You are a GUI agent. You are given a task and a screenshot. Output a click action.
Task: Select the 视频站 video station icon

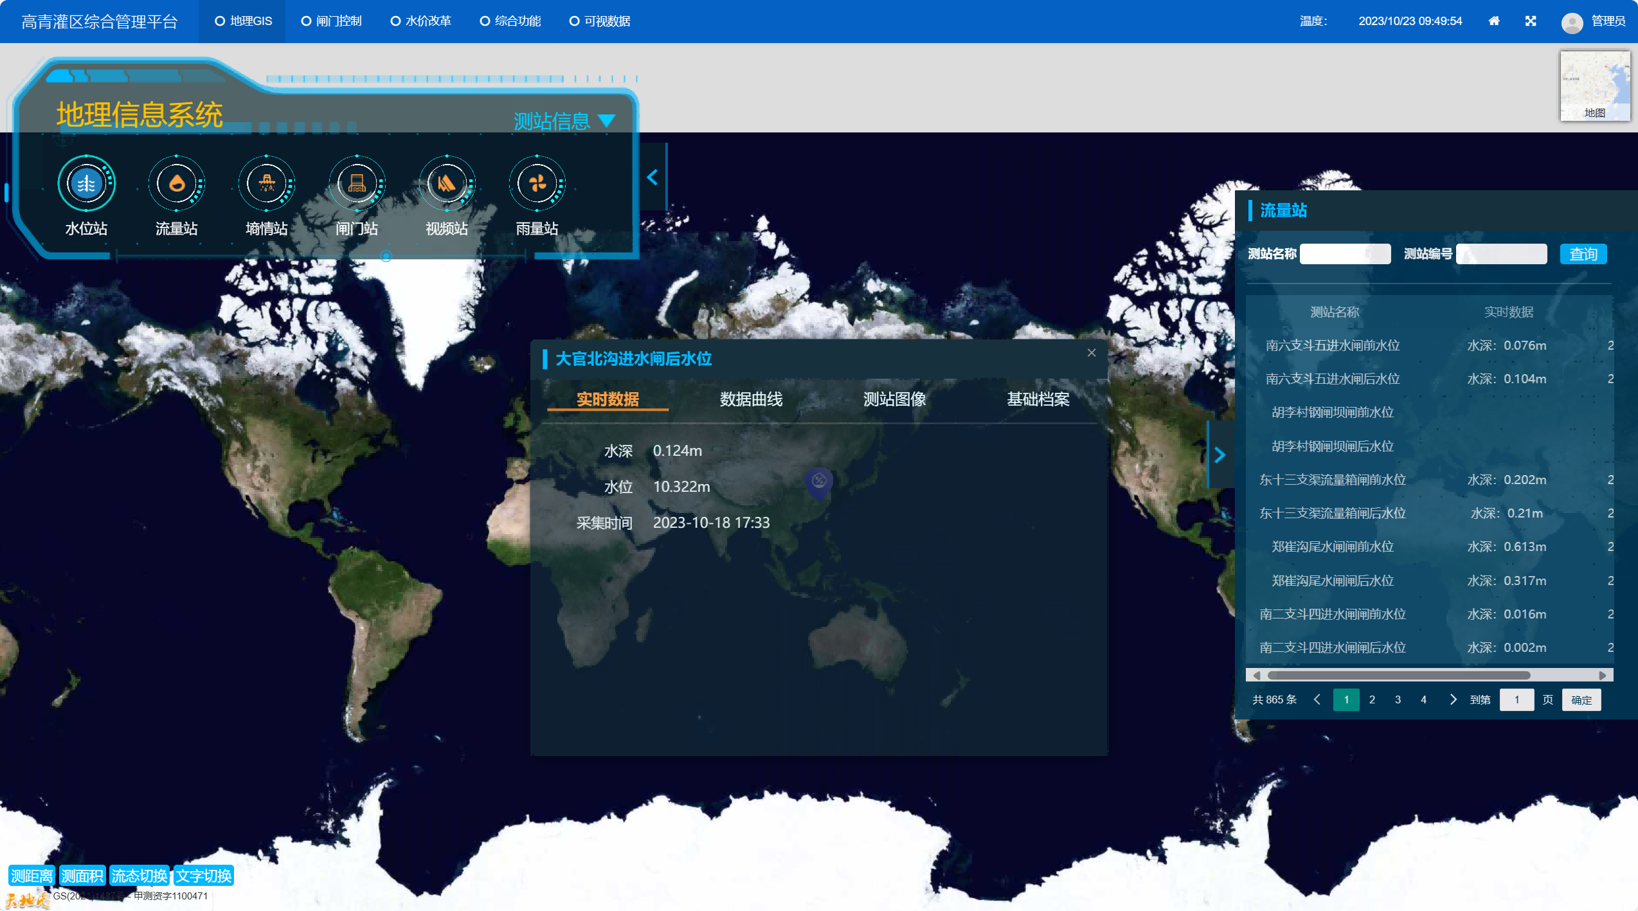click(x=447, y=184)
